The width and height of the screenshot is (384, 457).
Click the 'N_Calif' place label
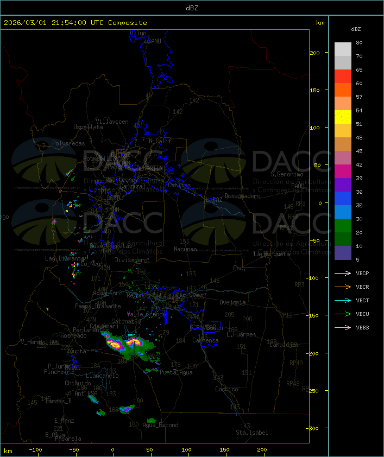click(160, 141)
